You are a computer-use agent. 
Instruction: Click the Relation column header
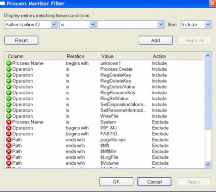click(81, 56)
